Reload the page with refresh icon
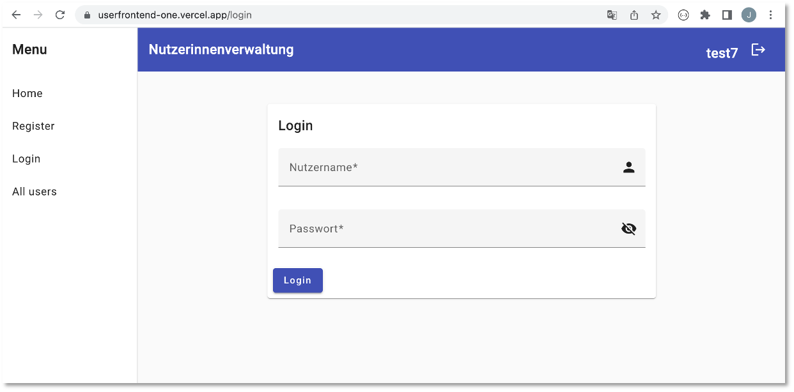The image size is (794, 392). [60, 15]
